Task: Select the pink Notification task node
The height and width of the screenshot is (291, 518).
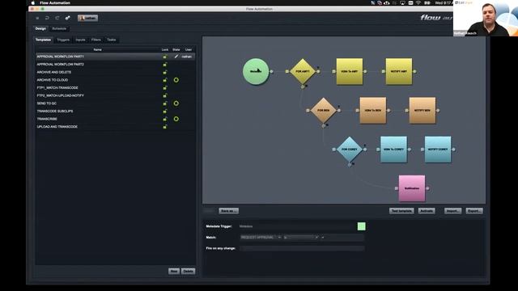Action: point(412,188)
